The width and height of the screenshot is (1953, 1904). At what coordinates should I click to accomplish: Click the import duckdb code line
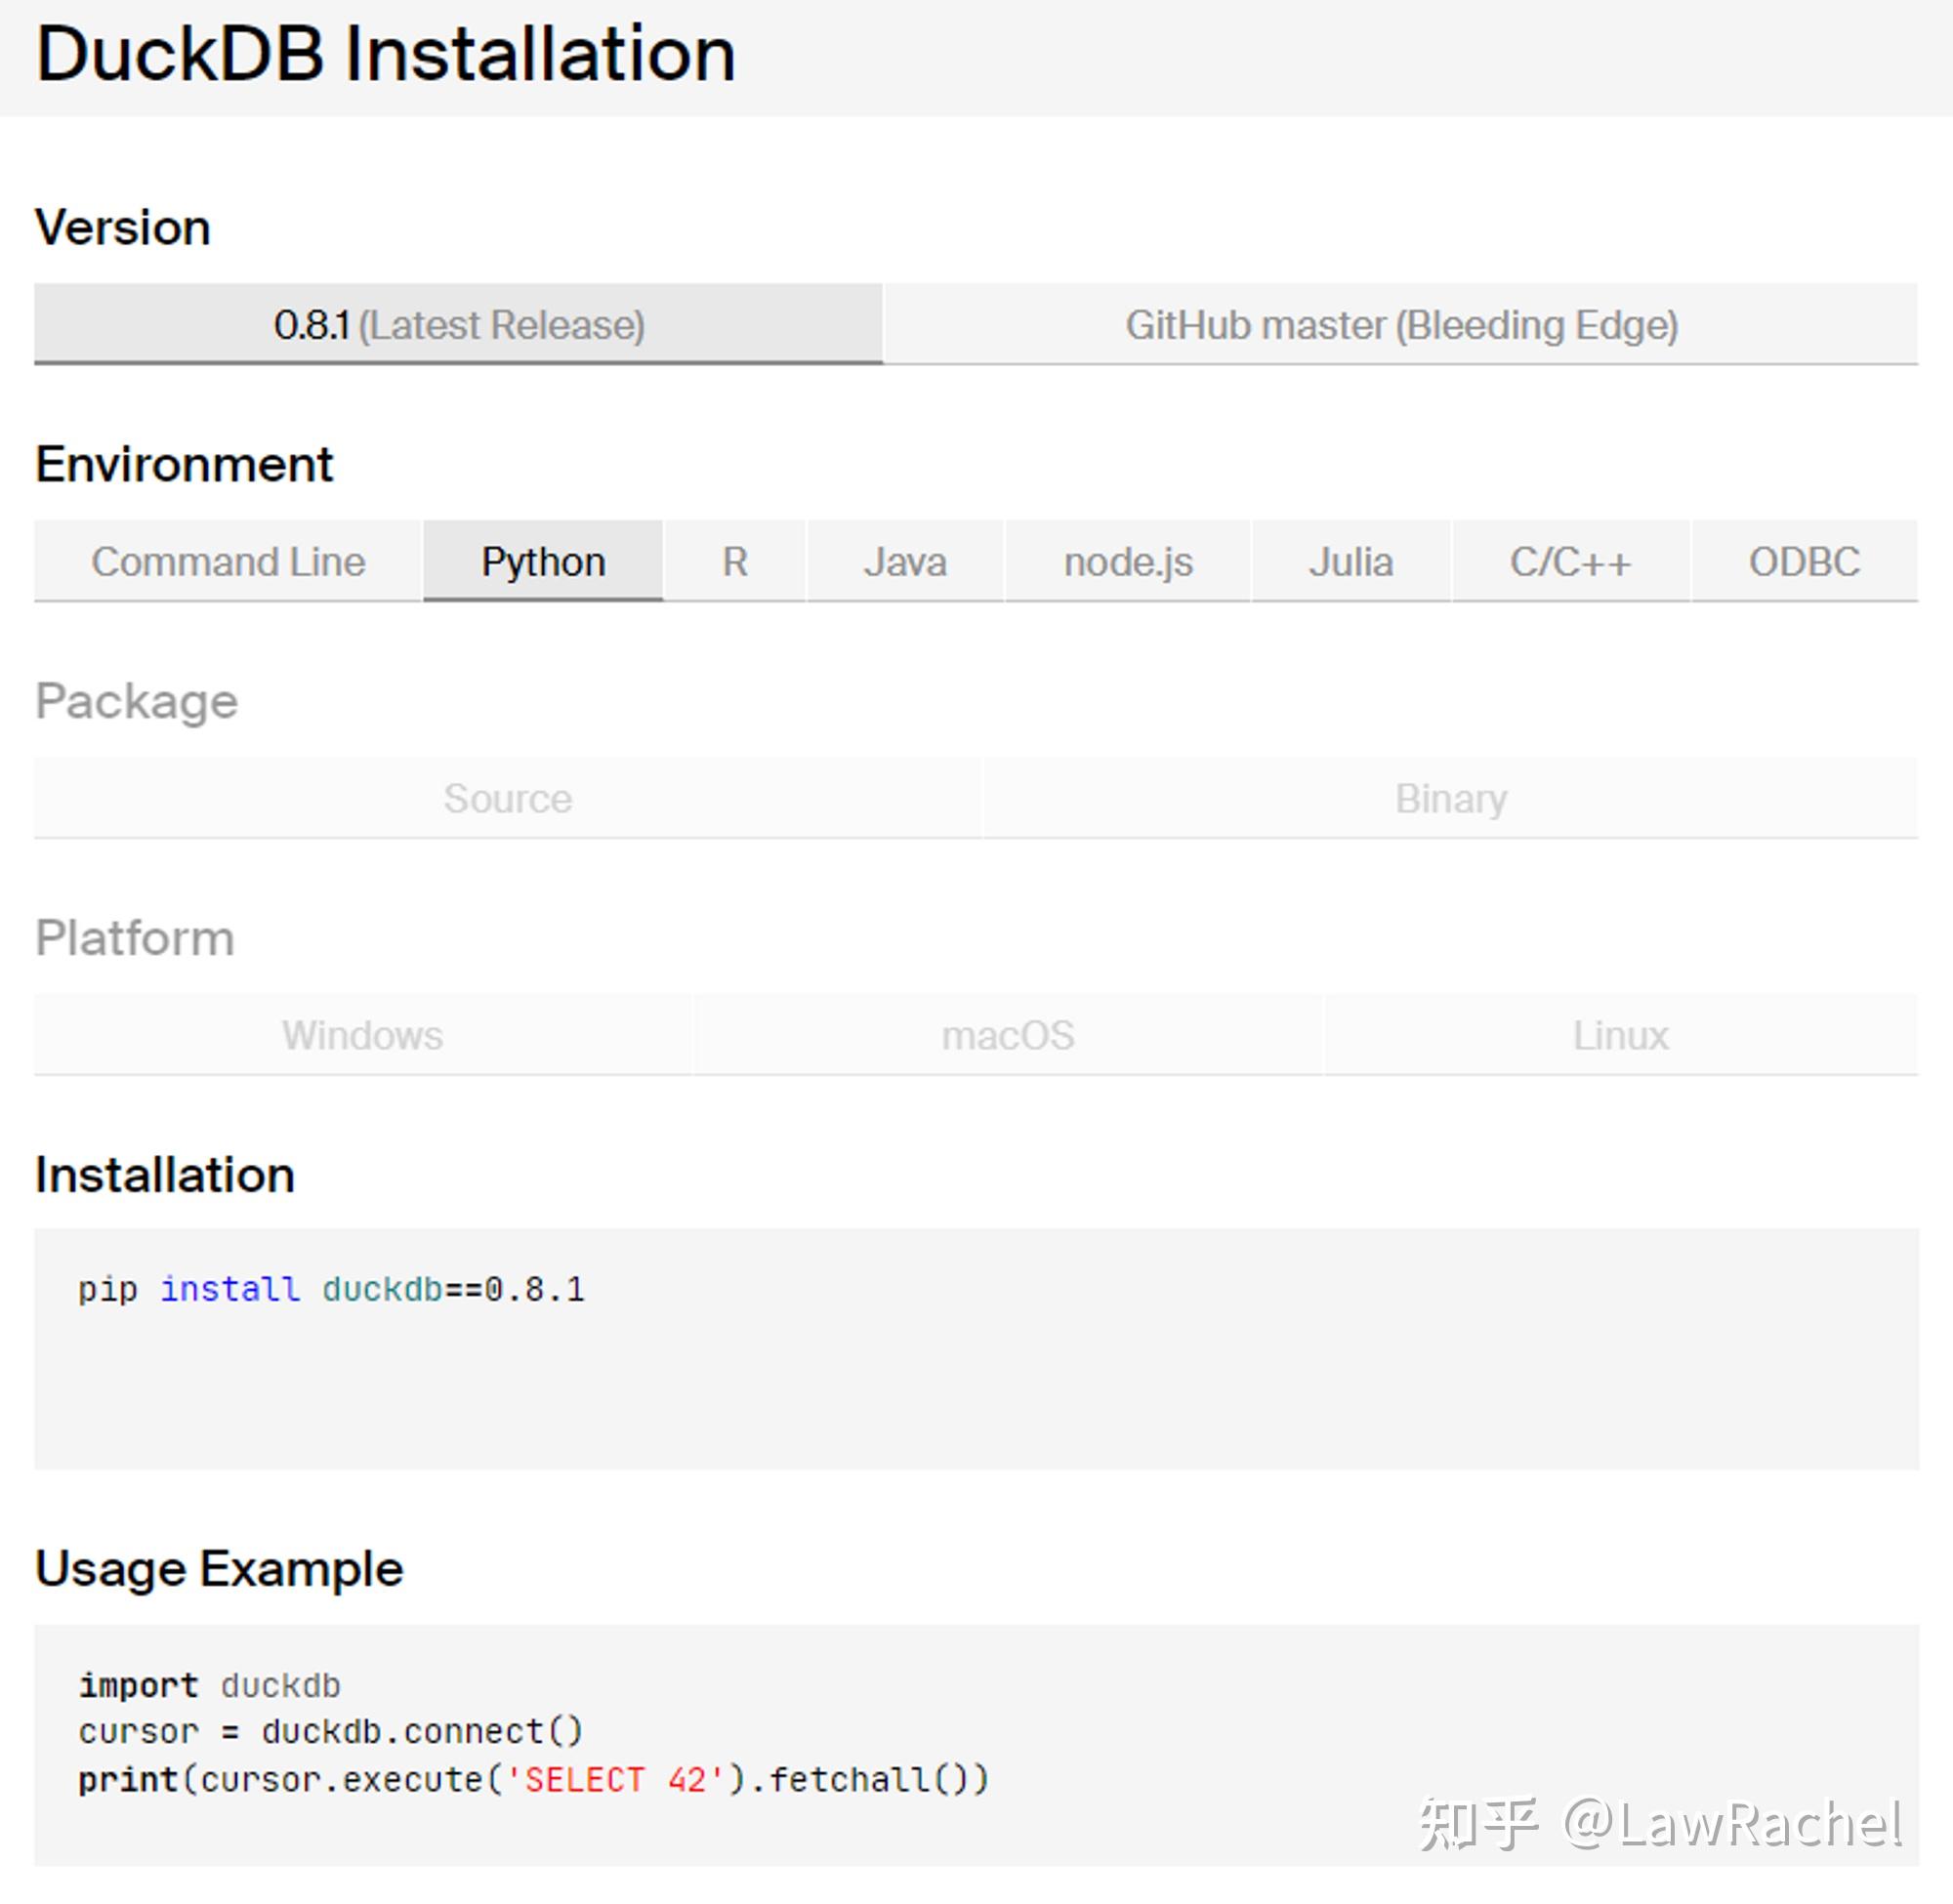(x=209, y=1685)
